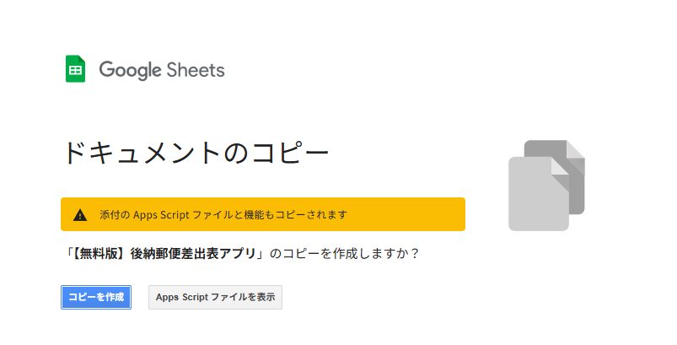The width and height of the screenshot is (677, 345).
Task: Click "Apps Script" text inside the yellow banner
Action: pos(162,215)
